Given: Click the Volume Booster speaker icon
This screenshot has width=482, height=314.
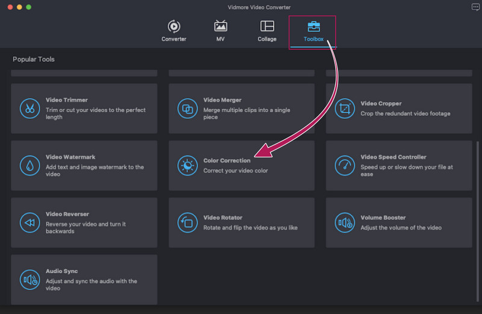Looking at the screenshot, I should 345,222.
